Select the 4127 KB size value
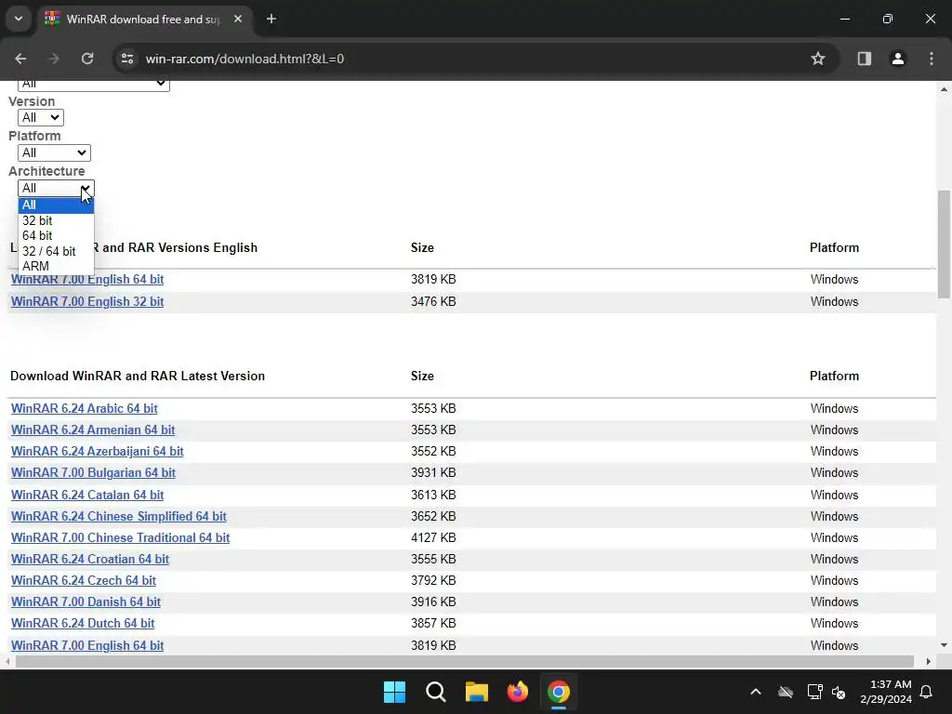Viewport: 952px width, 714px height. [433, 537]
